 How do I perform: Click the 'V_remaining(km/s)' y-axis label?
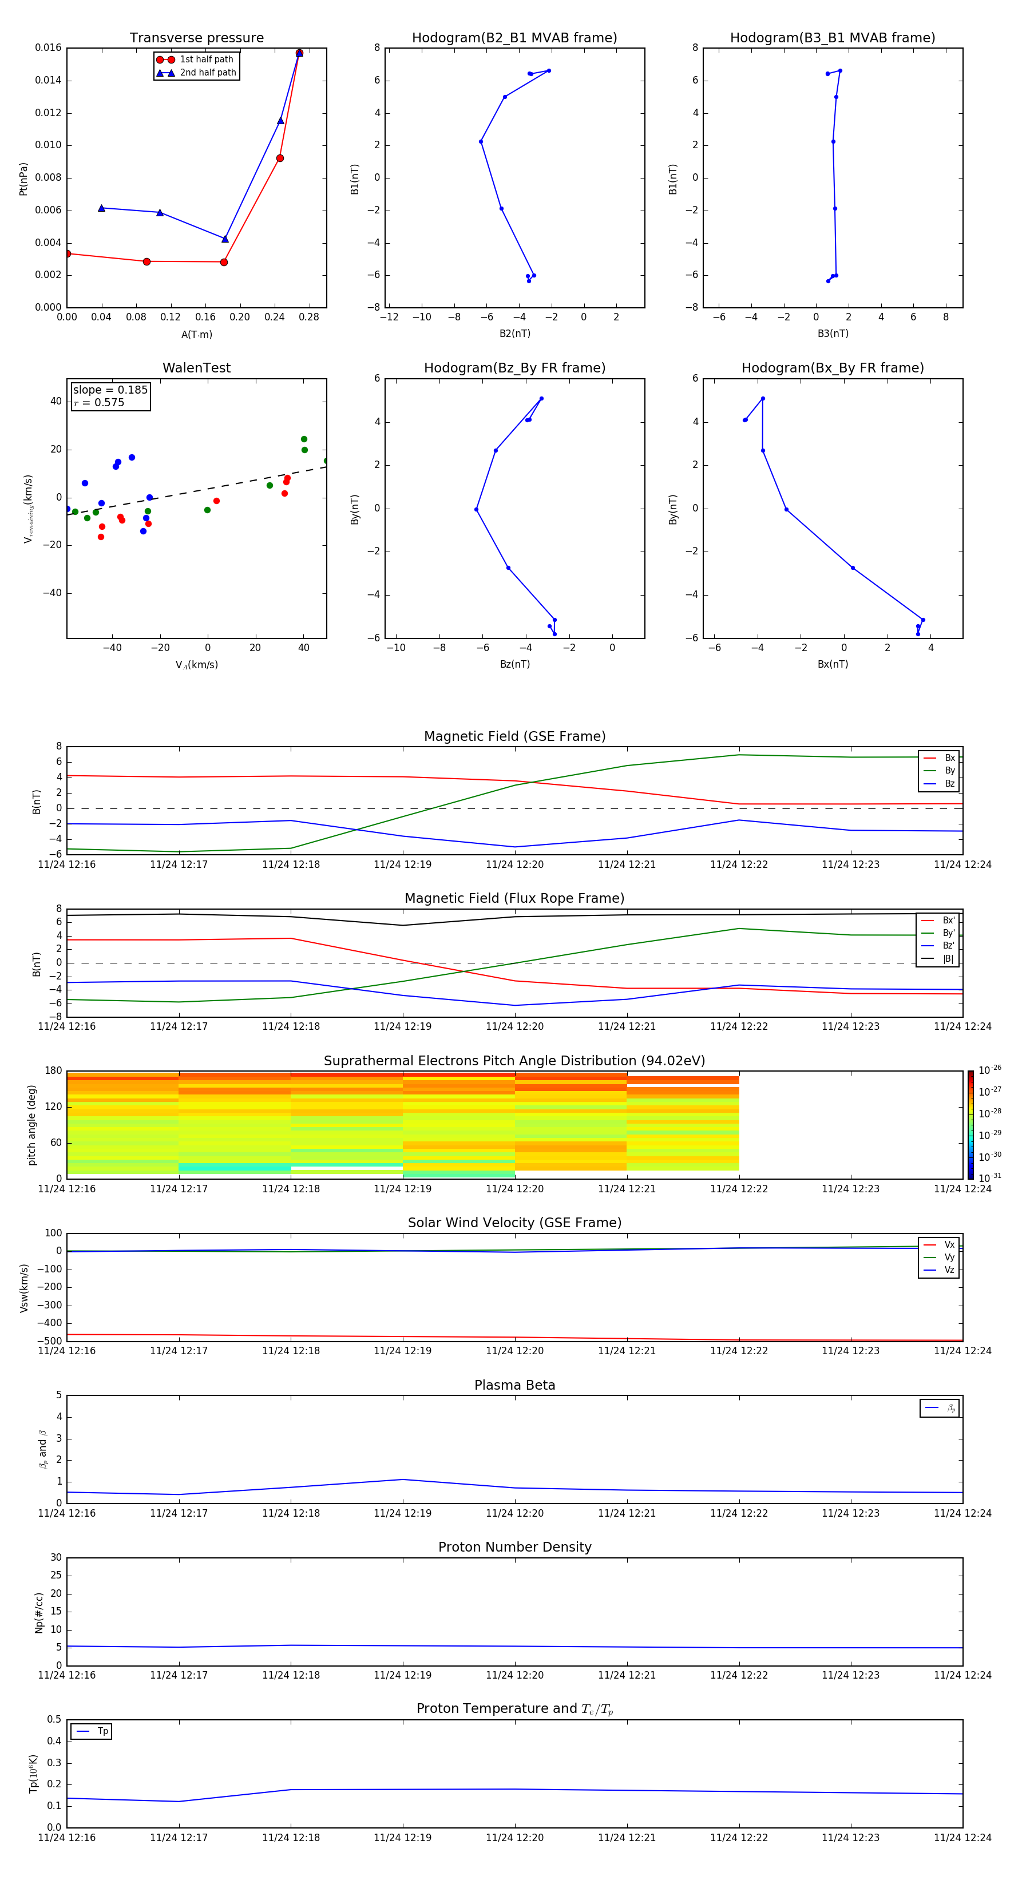28,509
